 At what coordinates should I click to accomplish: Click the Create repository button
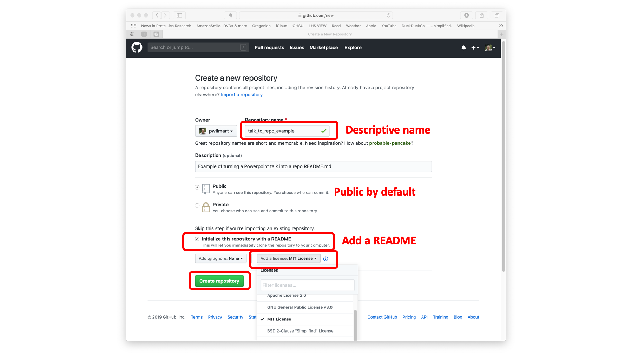219,281
